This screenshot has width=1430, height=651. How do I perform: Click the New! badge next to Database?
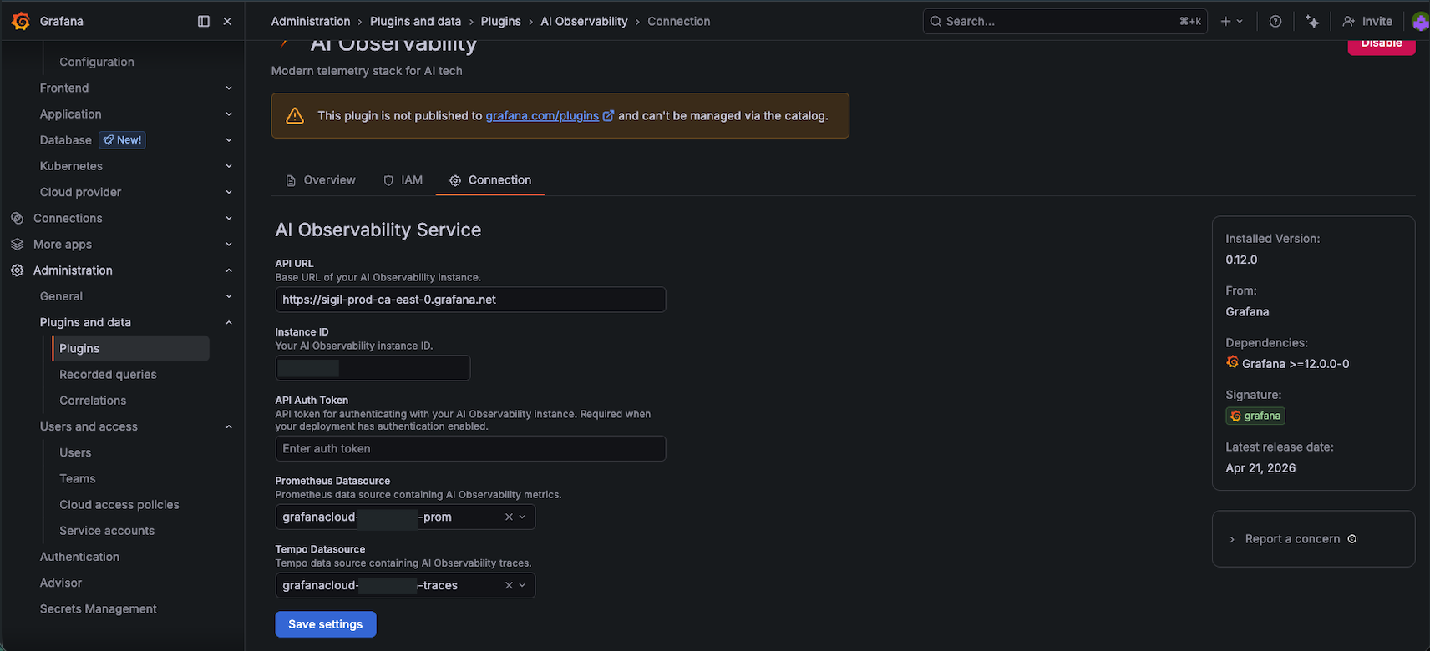point(122,140)
